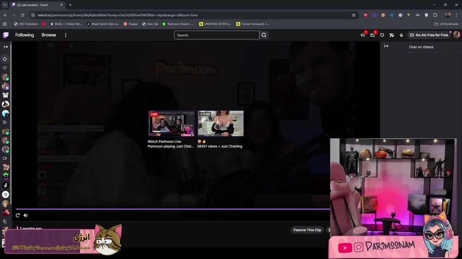
Task: Click the red circular extension icon
Action: (x=366, y=15)
